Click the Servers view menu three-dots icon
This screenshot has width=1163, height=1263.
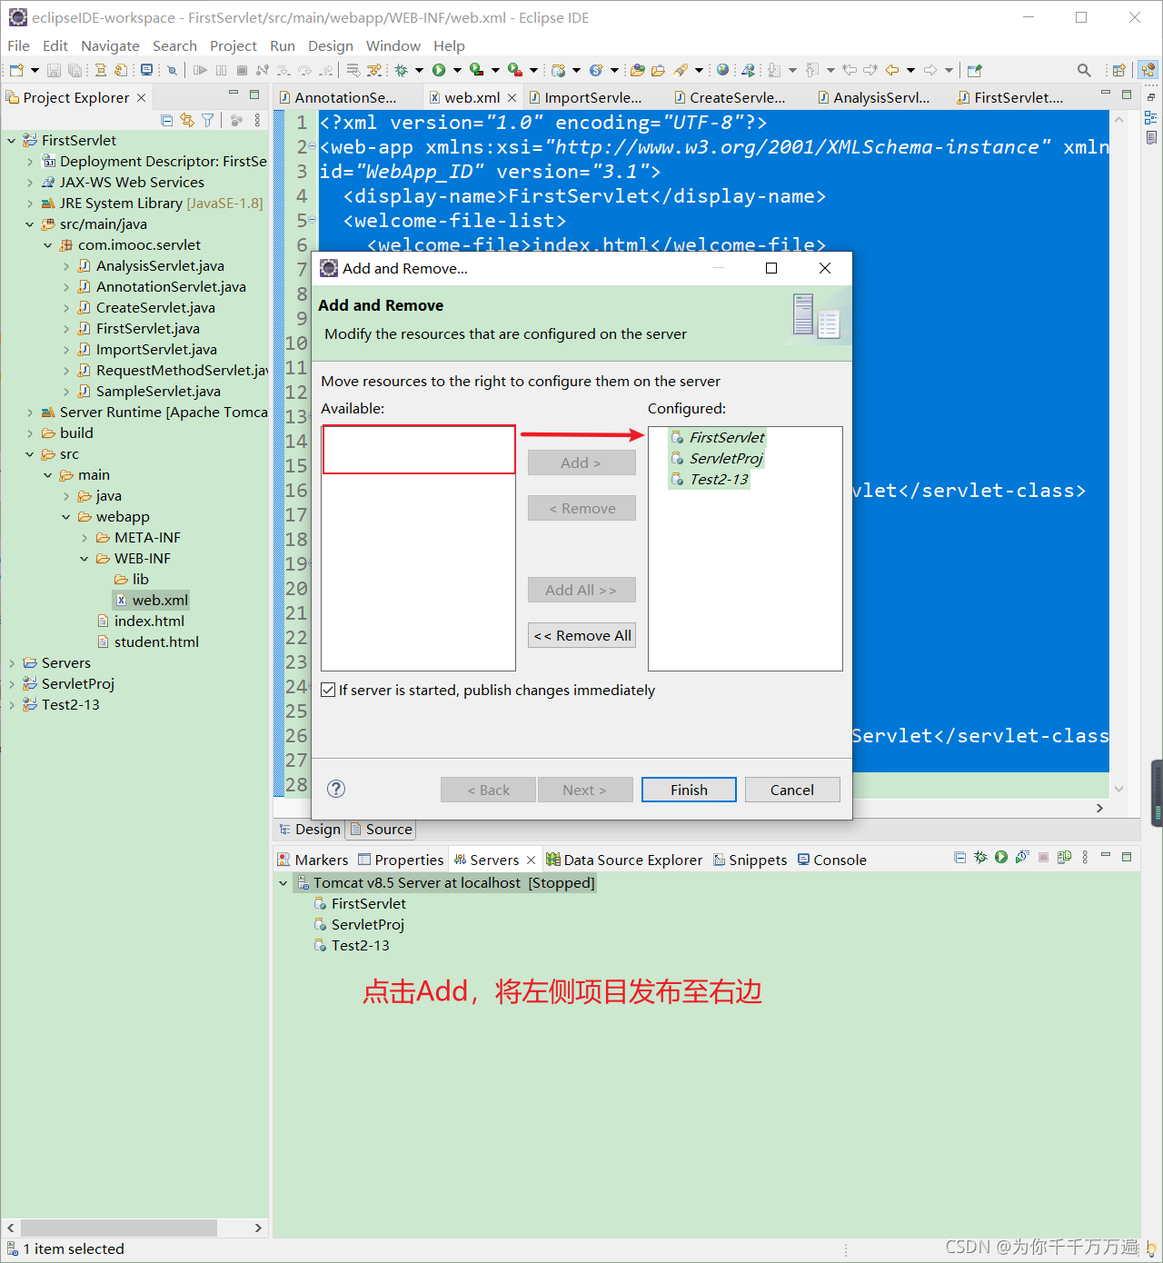(x=1085, y=857)
